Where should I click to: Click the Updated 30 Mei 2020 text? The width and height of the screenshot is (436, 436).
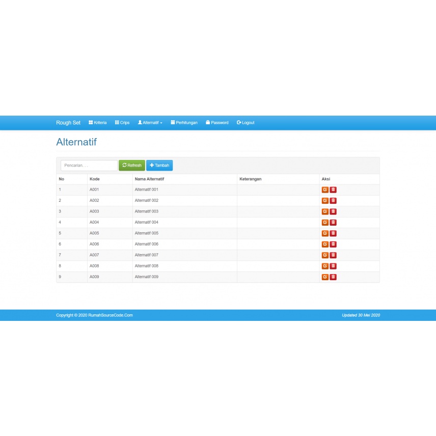click(x=361, y=315)
